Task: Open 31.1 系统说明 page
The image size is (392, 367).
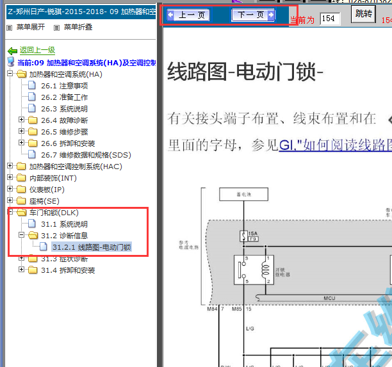Action: (x=65, y=224)
